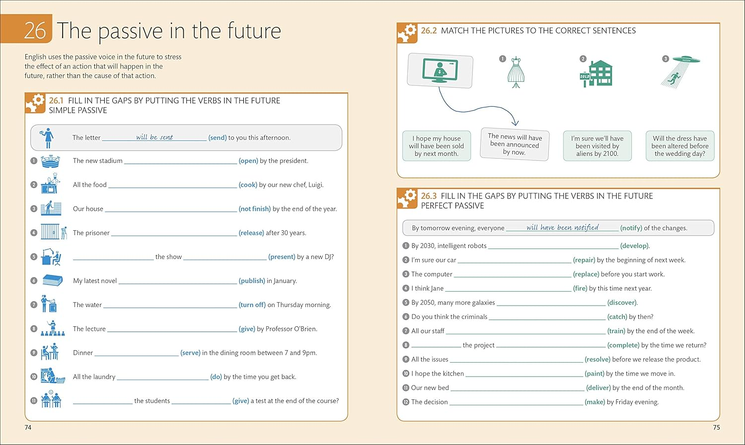Select the dress on mannequin picture
Screen dimensions: 745x445
[516, 72]
